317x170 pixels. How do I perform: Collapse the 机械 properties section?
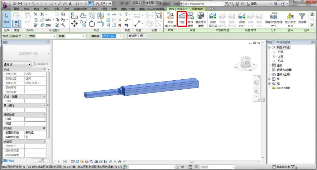click(44, 69)
